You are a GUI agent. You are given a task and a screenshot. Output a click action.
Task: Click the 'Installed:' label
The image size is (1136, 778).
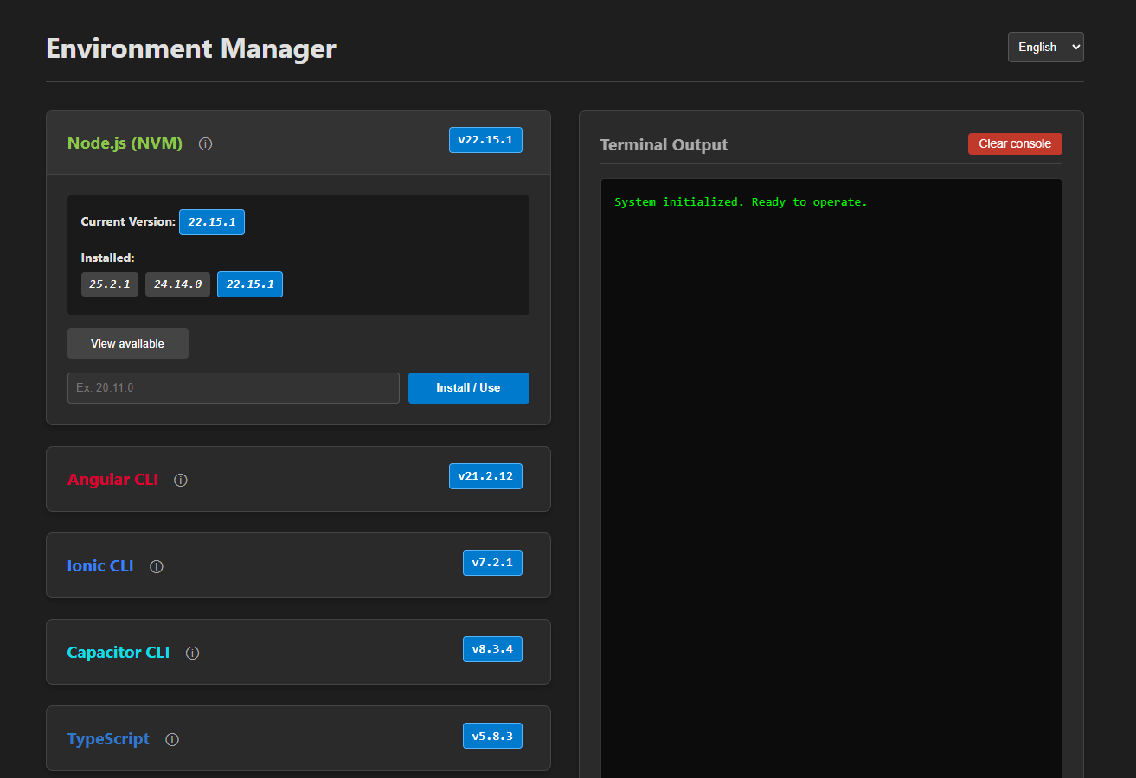107,258
